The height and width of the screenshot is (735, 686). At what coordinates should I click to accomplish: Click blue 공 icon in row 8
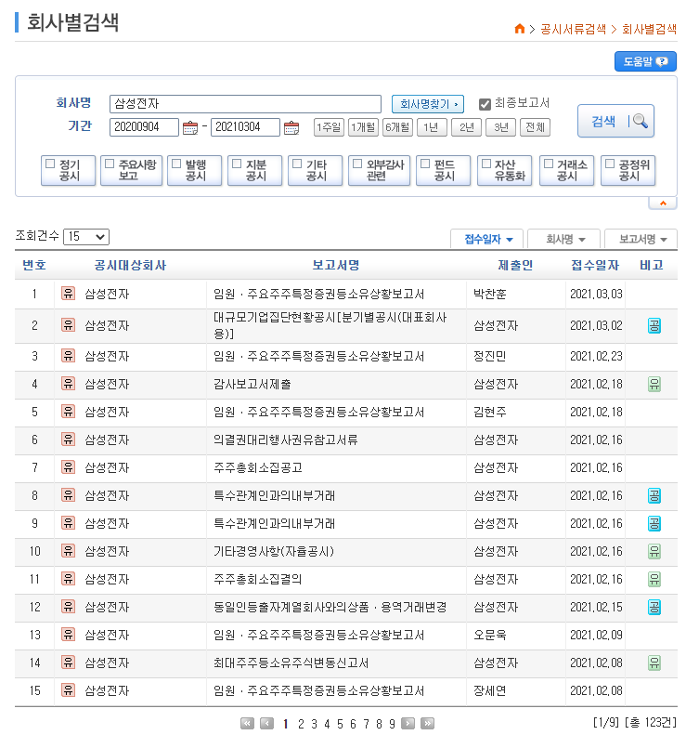[654, 495]
